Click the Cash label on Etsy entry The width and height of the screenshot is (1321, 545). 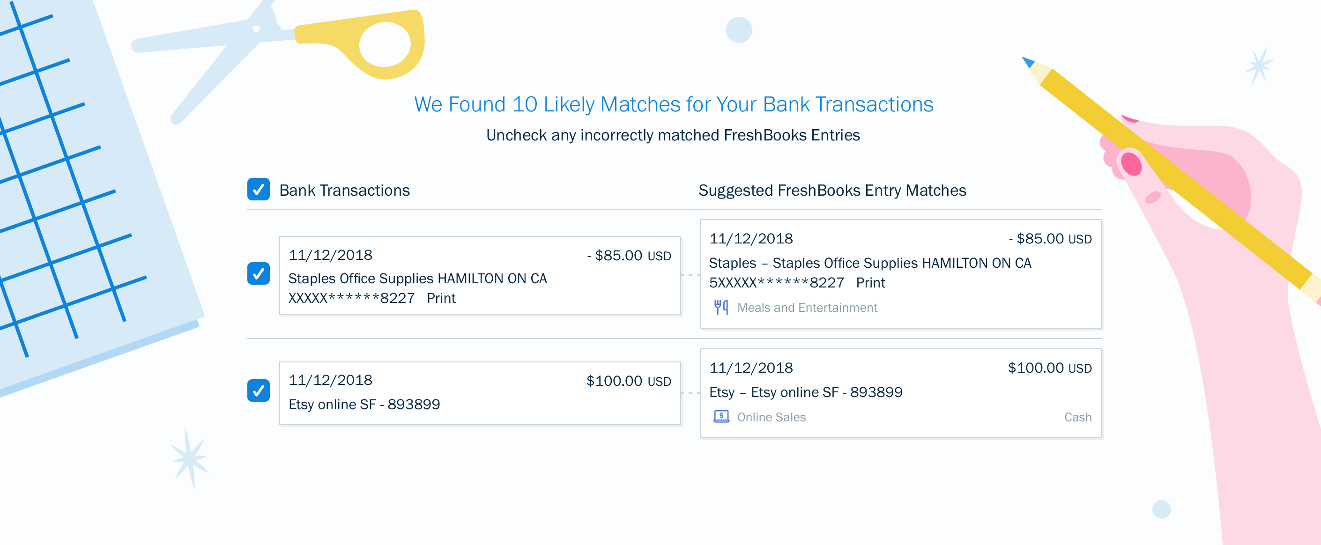[1077, 417]
